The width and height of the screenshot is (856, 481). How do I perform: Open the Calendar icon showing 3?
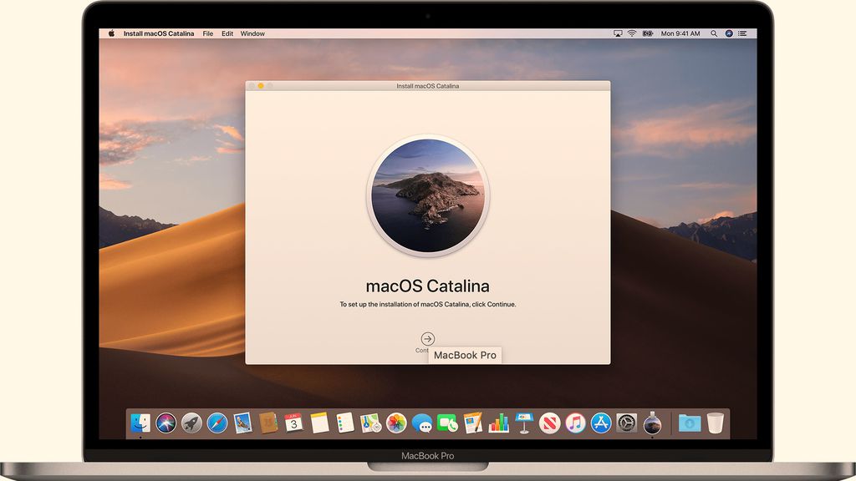click(293, 423)
